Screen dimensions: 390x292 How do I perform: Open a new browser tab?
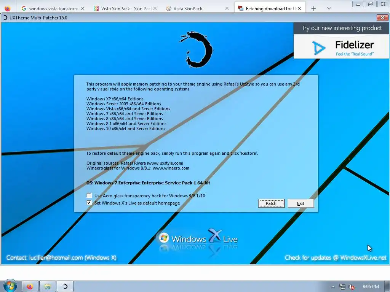(x=314, y=9)
